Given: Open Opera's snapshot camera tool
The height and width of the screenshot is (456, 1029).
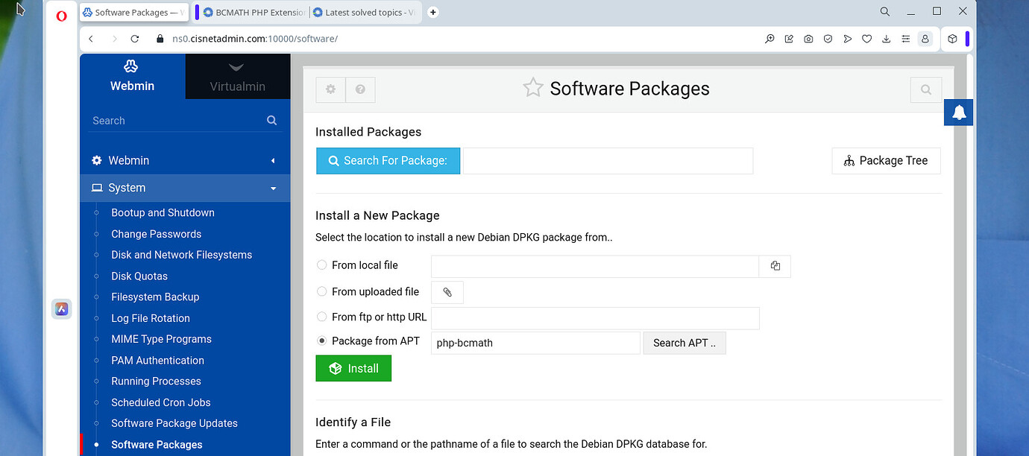Looking at the screenshot, I should coord(808,38).
